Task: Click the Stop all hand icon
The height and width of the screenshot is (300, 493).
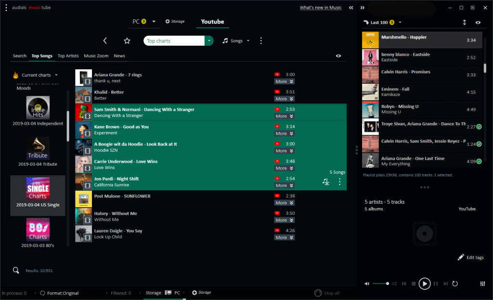Action: click(x=318, y=293)
